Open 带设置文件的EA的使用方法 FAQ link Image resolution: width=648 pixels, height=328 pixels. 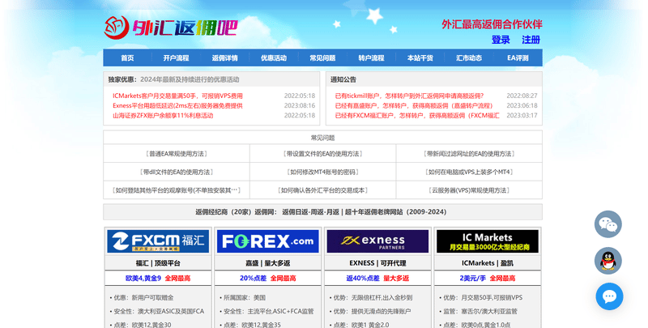pyautogui.click(x=322, y=154)
